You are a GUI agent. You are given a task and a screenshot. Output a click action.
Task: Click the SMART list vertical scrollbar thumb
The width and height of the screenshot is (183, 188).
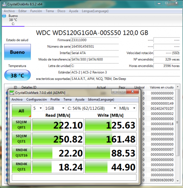[x=177, y=122]
